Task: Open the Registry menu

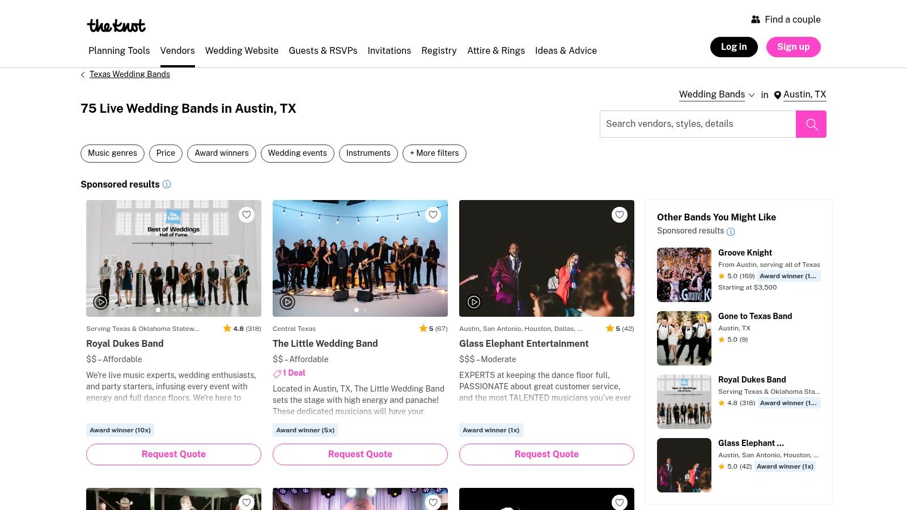Action: click(439, 50)
